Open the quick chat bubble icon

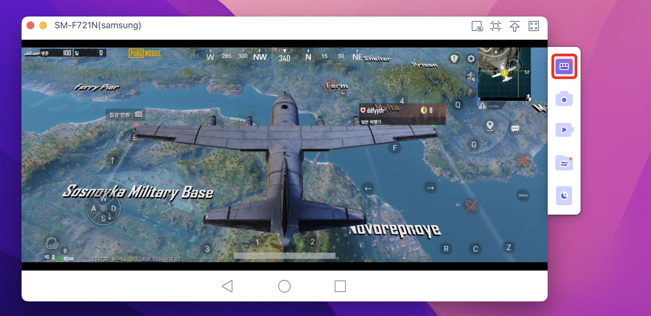[x=515, y=129]
